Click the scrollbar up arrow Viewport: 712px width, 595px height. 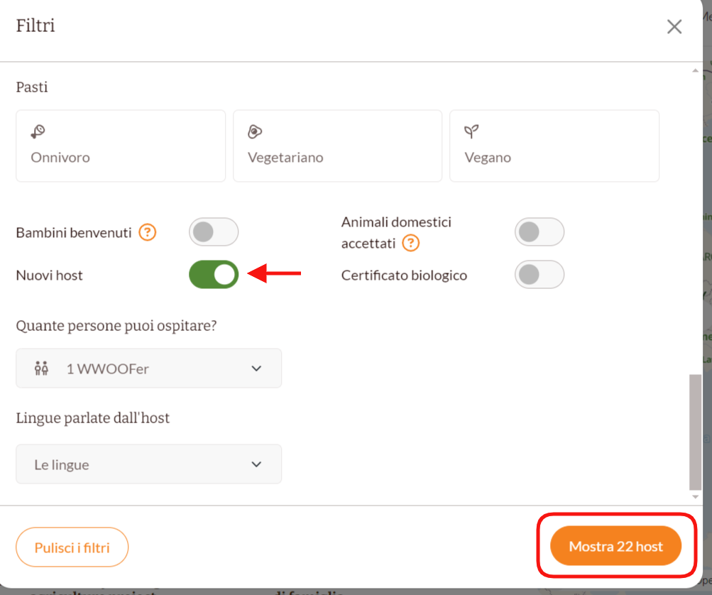pyautogui.click(x=695, y=70)
